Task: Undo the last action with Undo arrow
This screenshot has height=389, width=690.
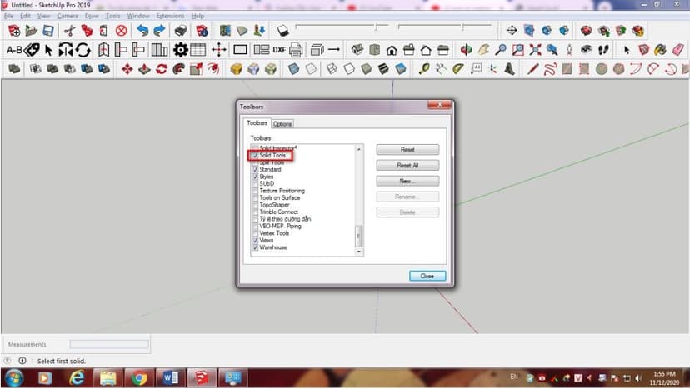Action: 142,30
